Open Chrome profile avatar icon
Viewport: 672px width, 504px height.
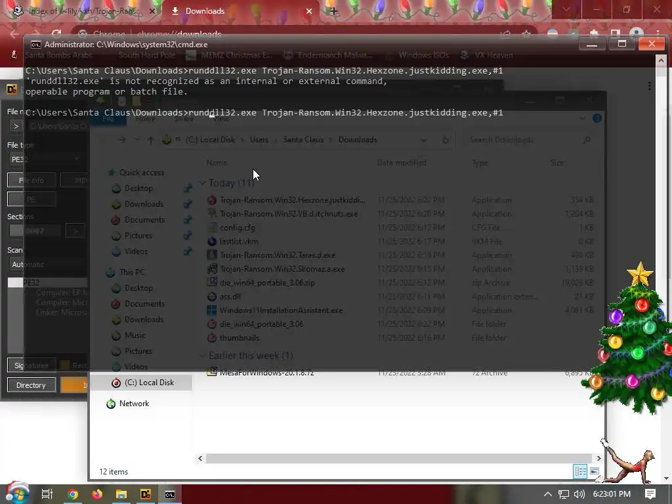[x=637, y=34]
